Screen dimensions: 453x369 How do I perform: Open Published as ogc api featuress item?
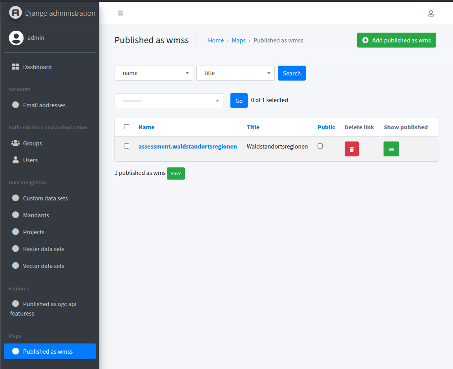click(x=50, y=308)
